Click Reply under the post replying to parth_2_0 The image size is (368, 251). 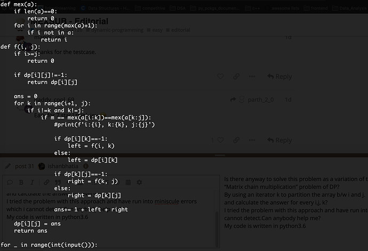coord(279,140)
